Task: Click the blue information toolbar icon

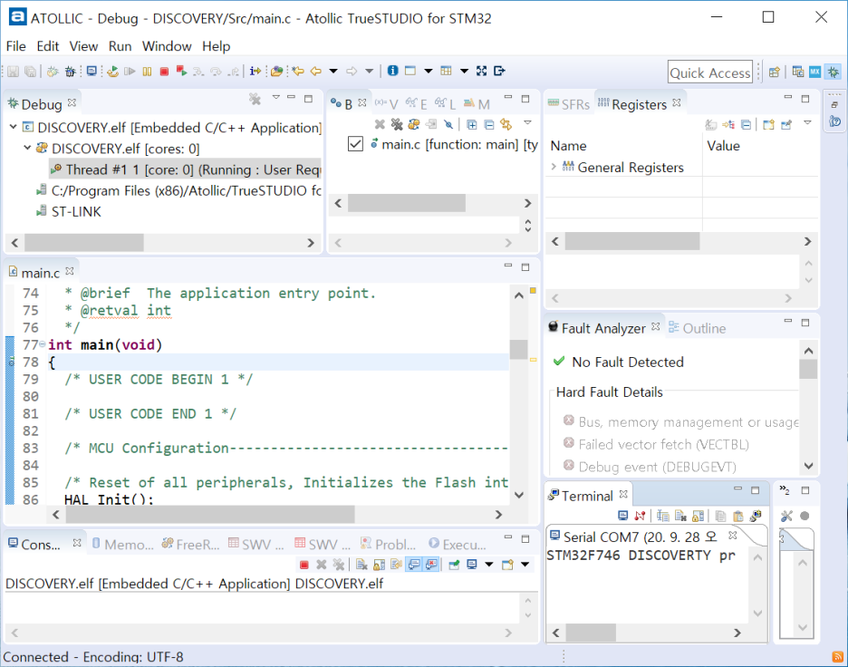Action: tap(392, 71)
